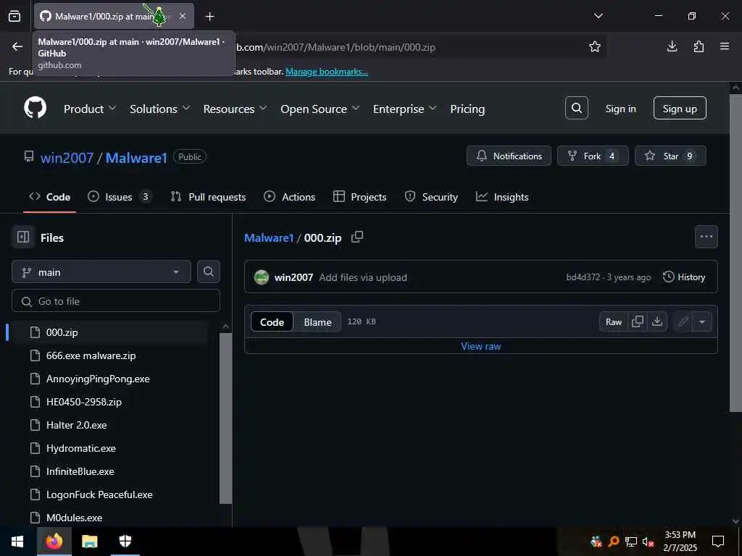The height and width of the screenshot is (556, 742).
Task: Click the muted volume tray icon
Action: coord(648,542)
